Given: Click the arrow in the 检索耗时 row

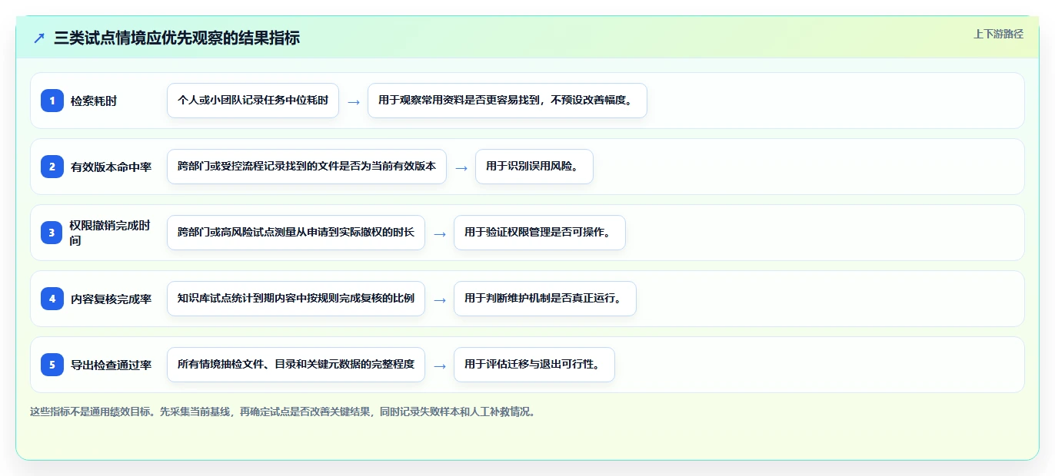Looking at the screenshot, I should (354, 101).
